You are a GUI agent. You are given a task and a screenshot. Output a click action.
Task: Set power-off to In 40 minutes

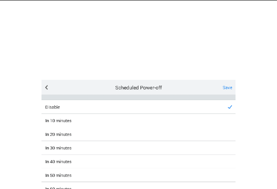[x=58, y=161]
